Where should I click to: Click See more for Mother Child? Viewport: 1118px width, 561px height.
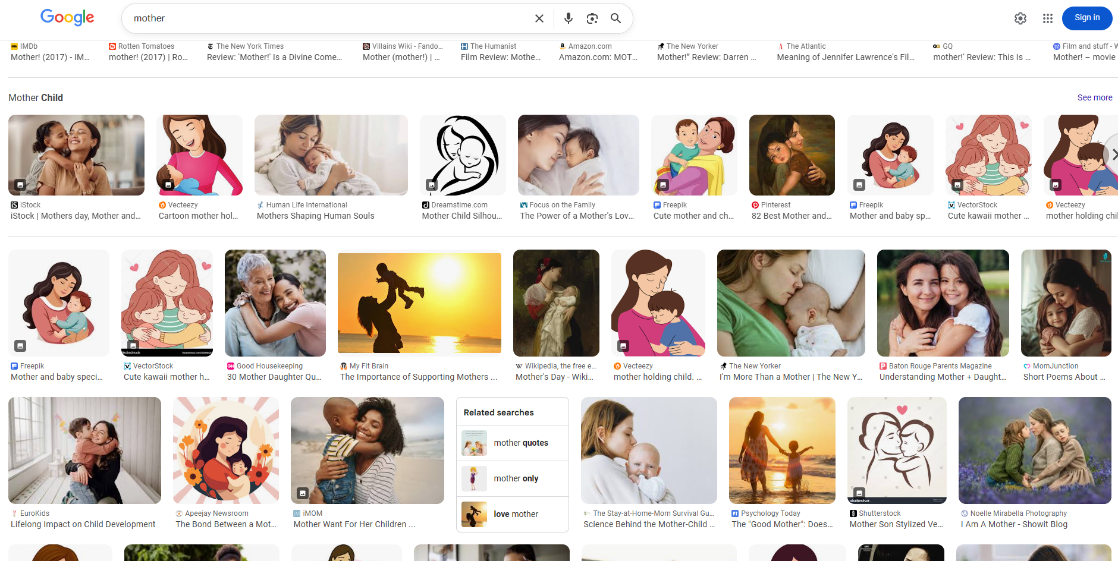1095,97
